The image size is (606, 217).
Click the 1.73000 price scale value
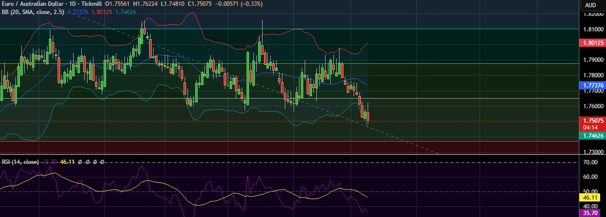coord(593,152)
